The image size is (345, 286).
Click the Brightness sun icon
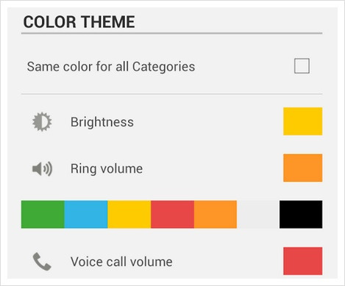[x=42, y=121]
